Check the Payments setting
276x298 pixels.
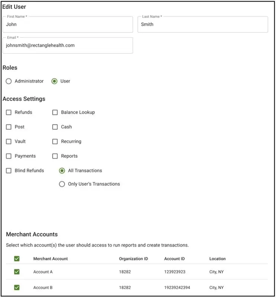click(9, 156)
